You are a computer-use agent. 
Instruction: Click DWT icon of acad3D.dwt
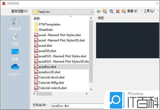(36, 51)
